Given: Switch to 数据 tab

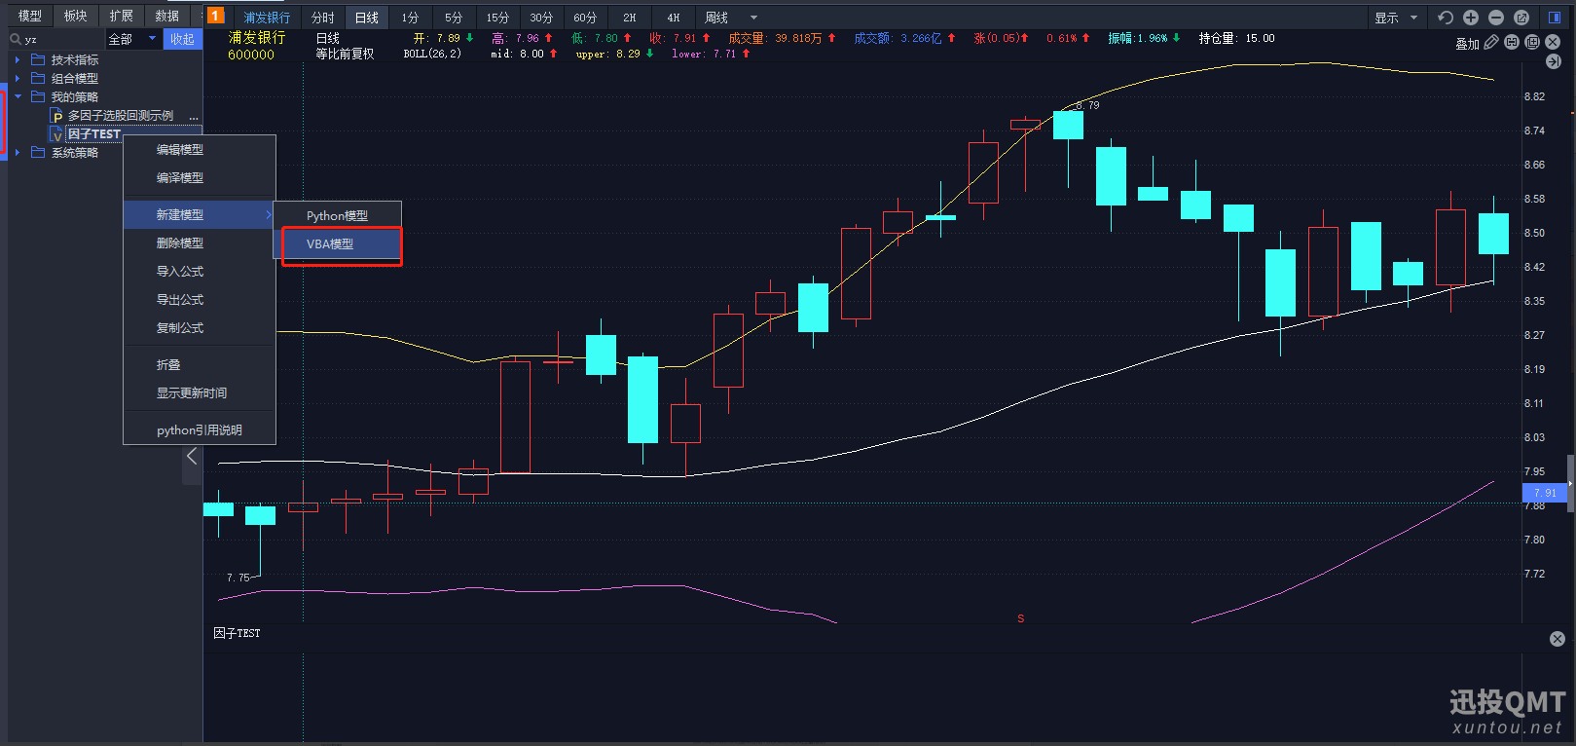Looking at the screenshot, I should click(166, 16).
